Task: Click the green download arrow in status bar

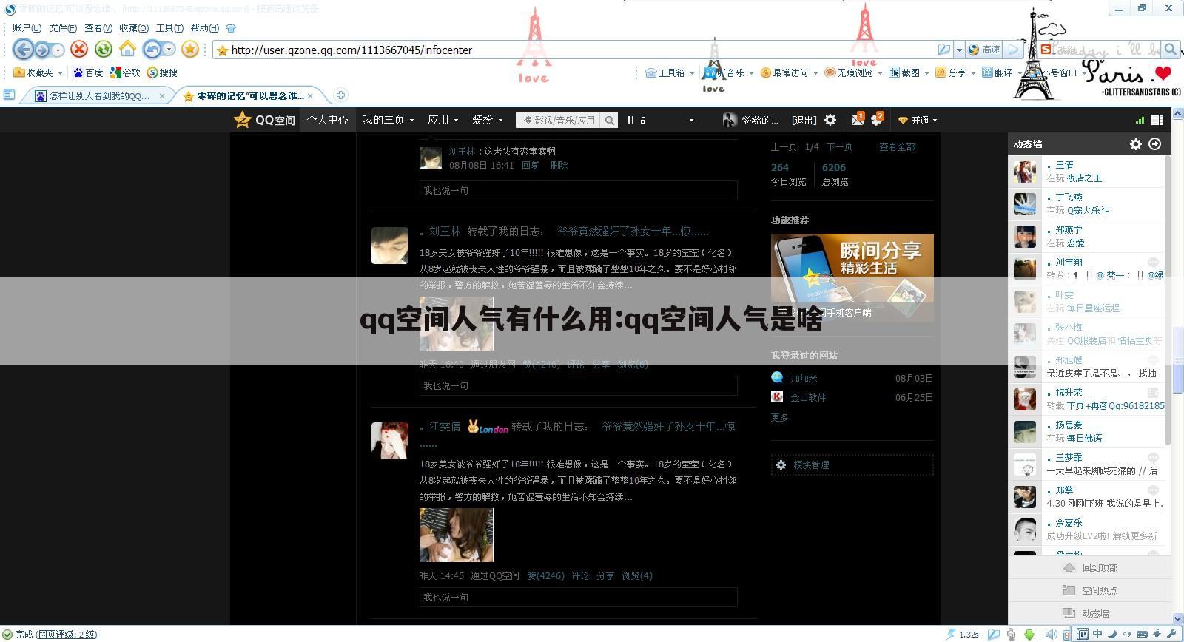Action: [1029, 634]
